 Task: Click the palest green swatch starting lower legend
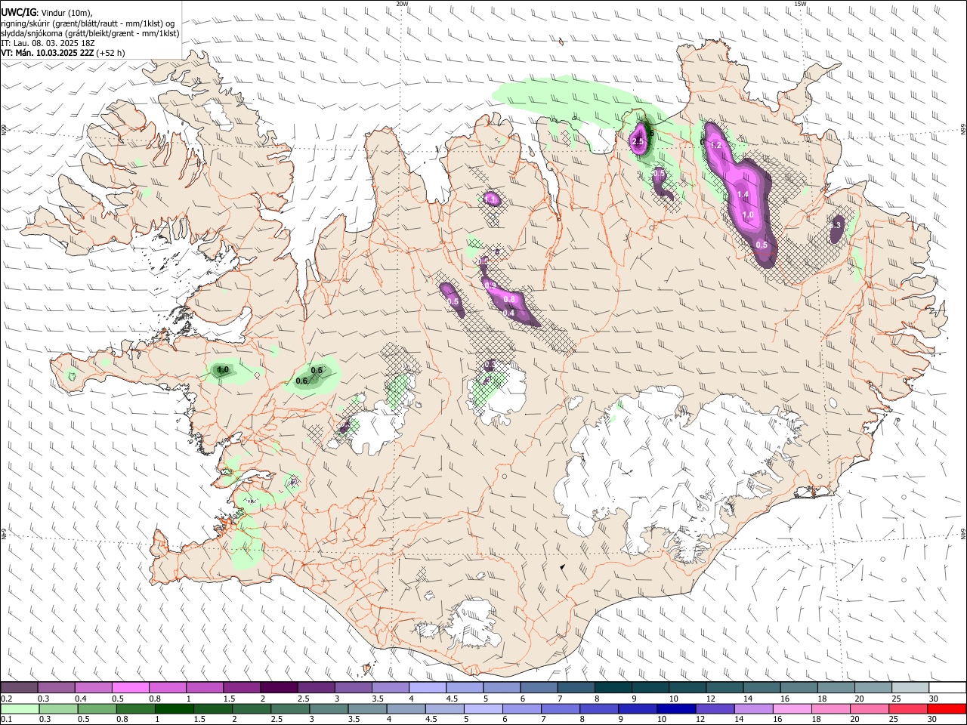point(19,709)
